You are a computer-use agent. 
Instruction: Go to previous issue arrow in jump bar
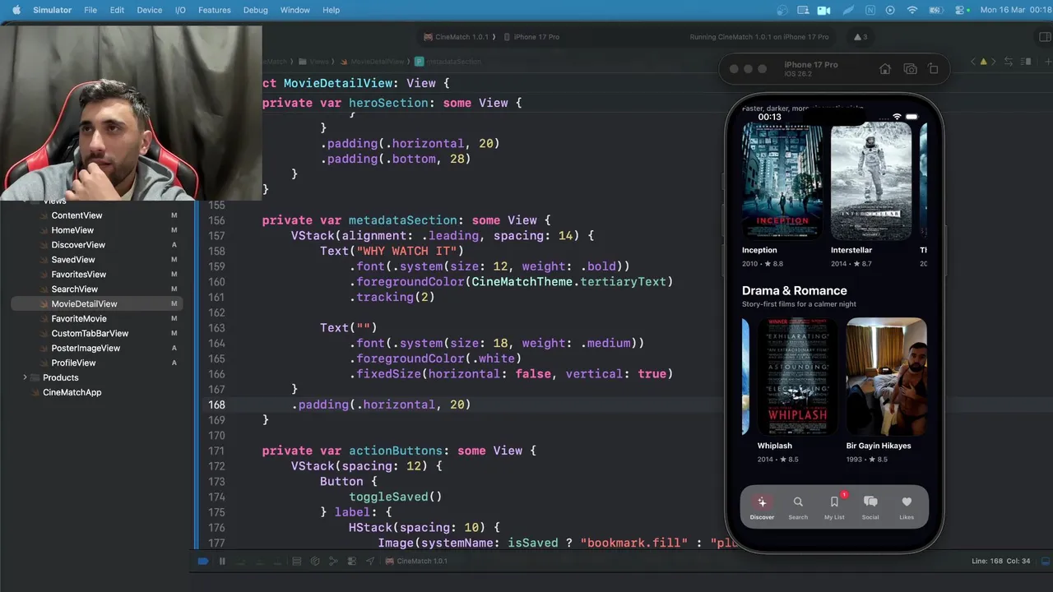(973, 62)
